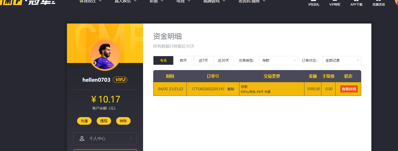Screen dimensions: 398x151
Task: Click the 手续费 column header
Action: coord(328,76)
